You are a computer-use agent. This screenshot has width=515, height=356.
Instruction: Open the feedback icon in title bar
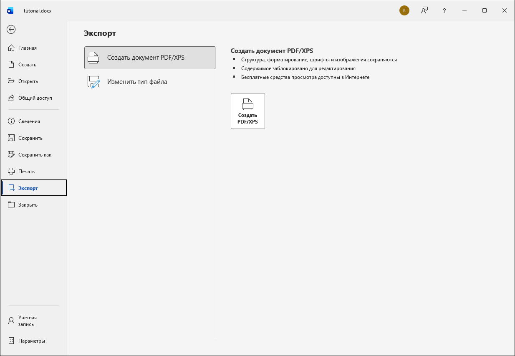424,10
